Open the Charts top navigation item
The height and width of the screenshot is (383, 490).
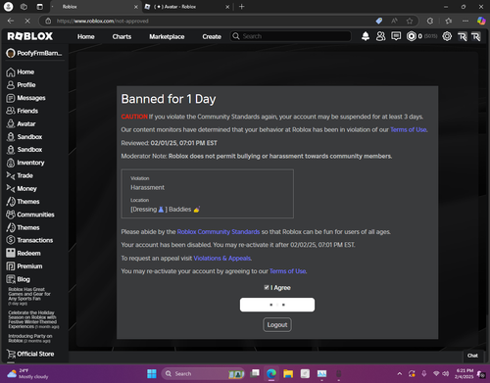click(122, 36)
